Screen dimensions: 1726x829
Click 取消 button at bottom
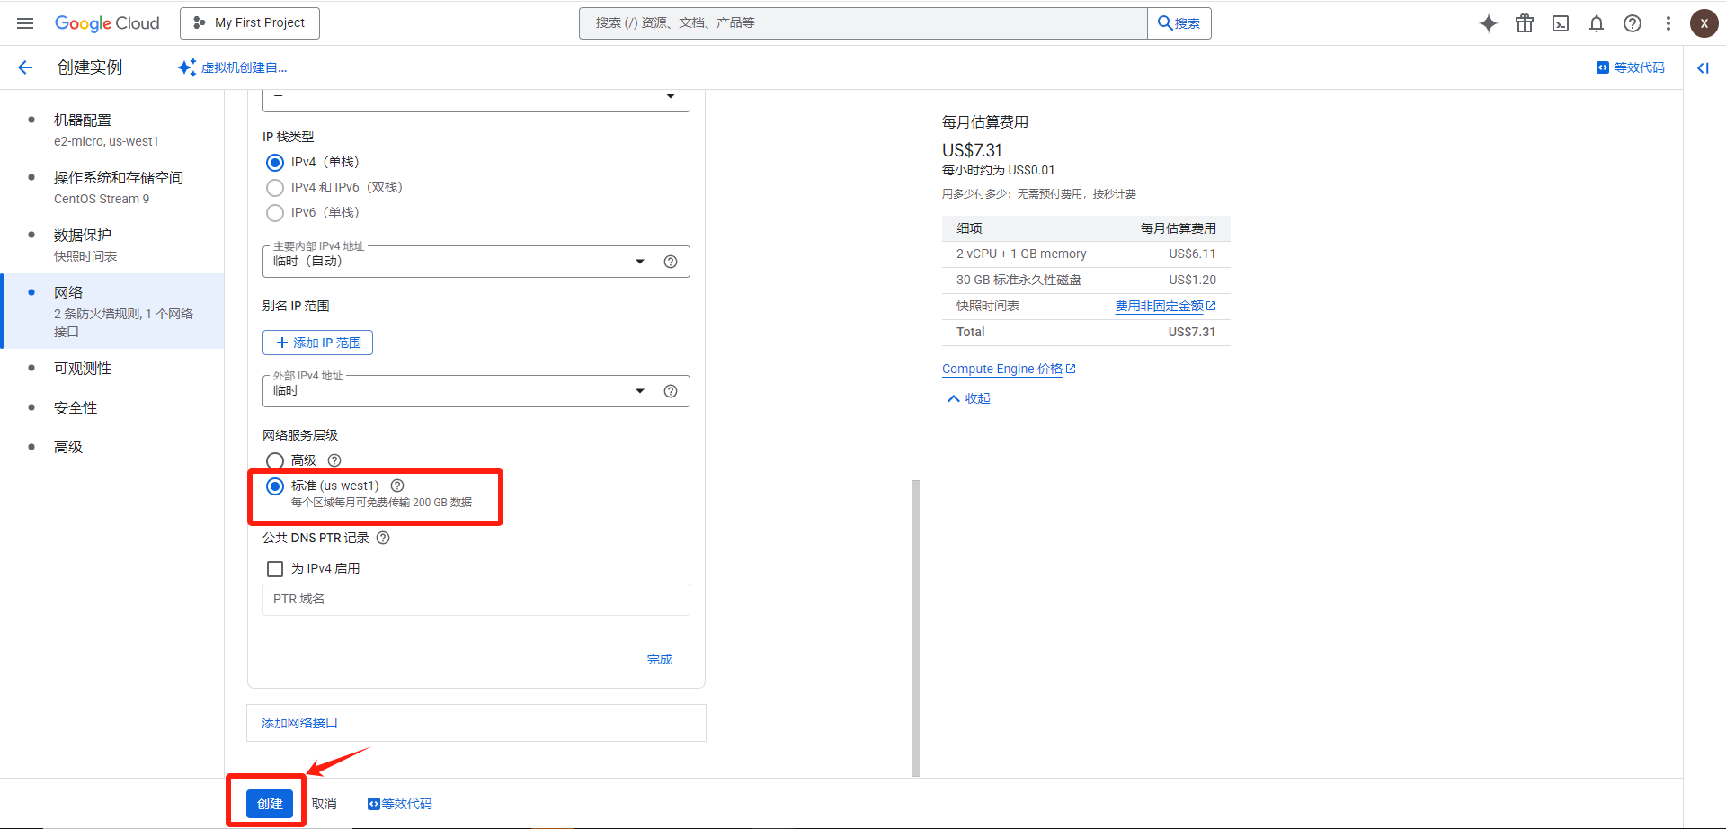click(325, 804)
